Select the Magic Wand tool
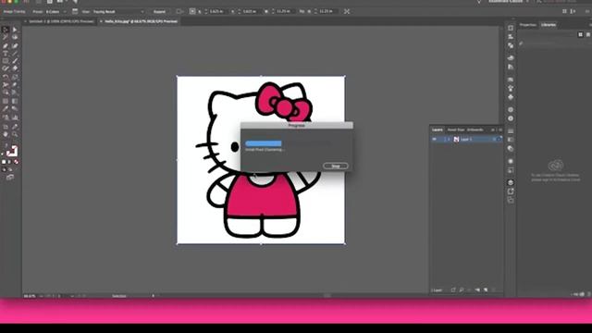The width and height of the screenshot is (592, 333). (x=6, y=37)
